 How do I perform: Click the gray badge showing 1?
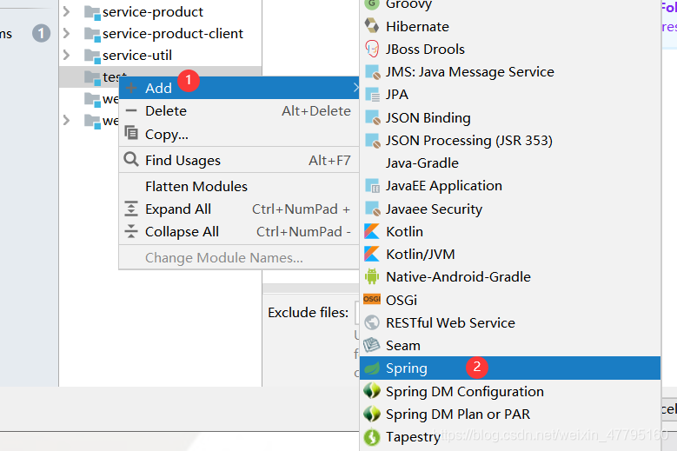tap(42, 33)
